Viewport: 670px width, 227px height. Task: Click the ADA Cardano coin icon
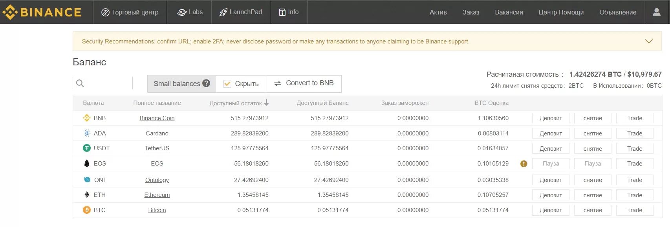coord(87,133)
